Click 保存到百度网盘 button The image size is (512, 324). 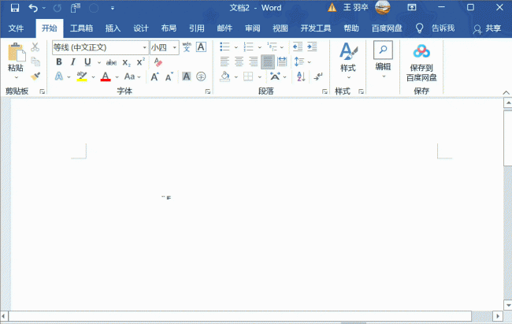tap(421, 63)
